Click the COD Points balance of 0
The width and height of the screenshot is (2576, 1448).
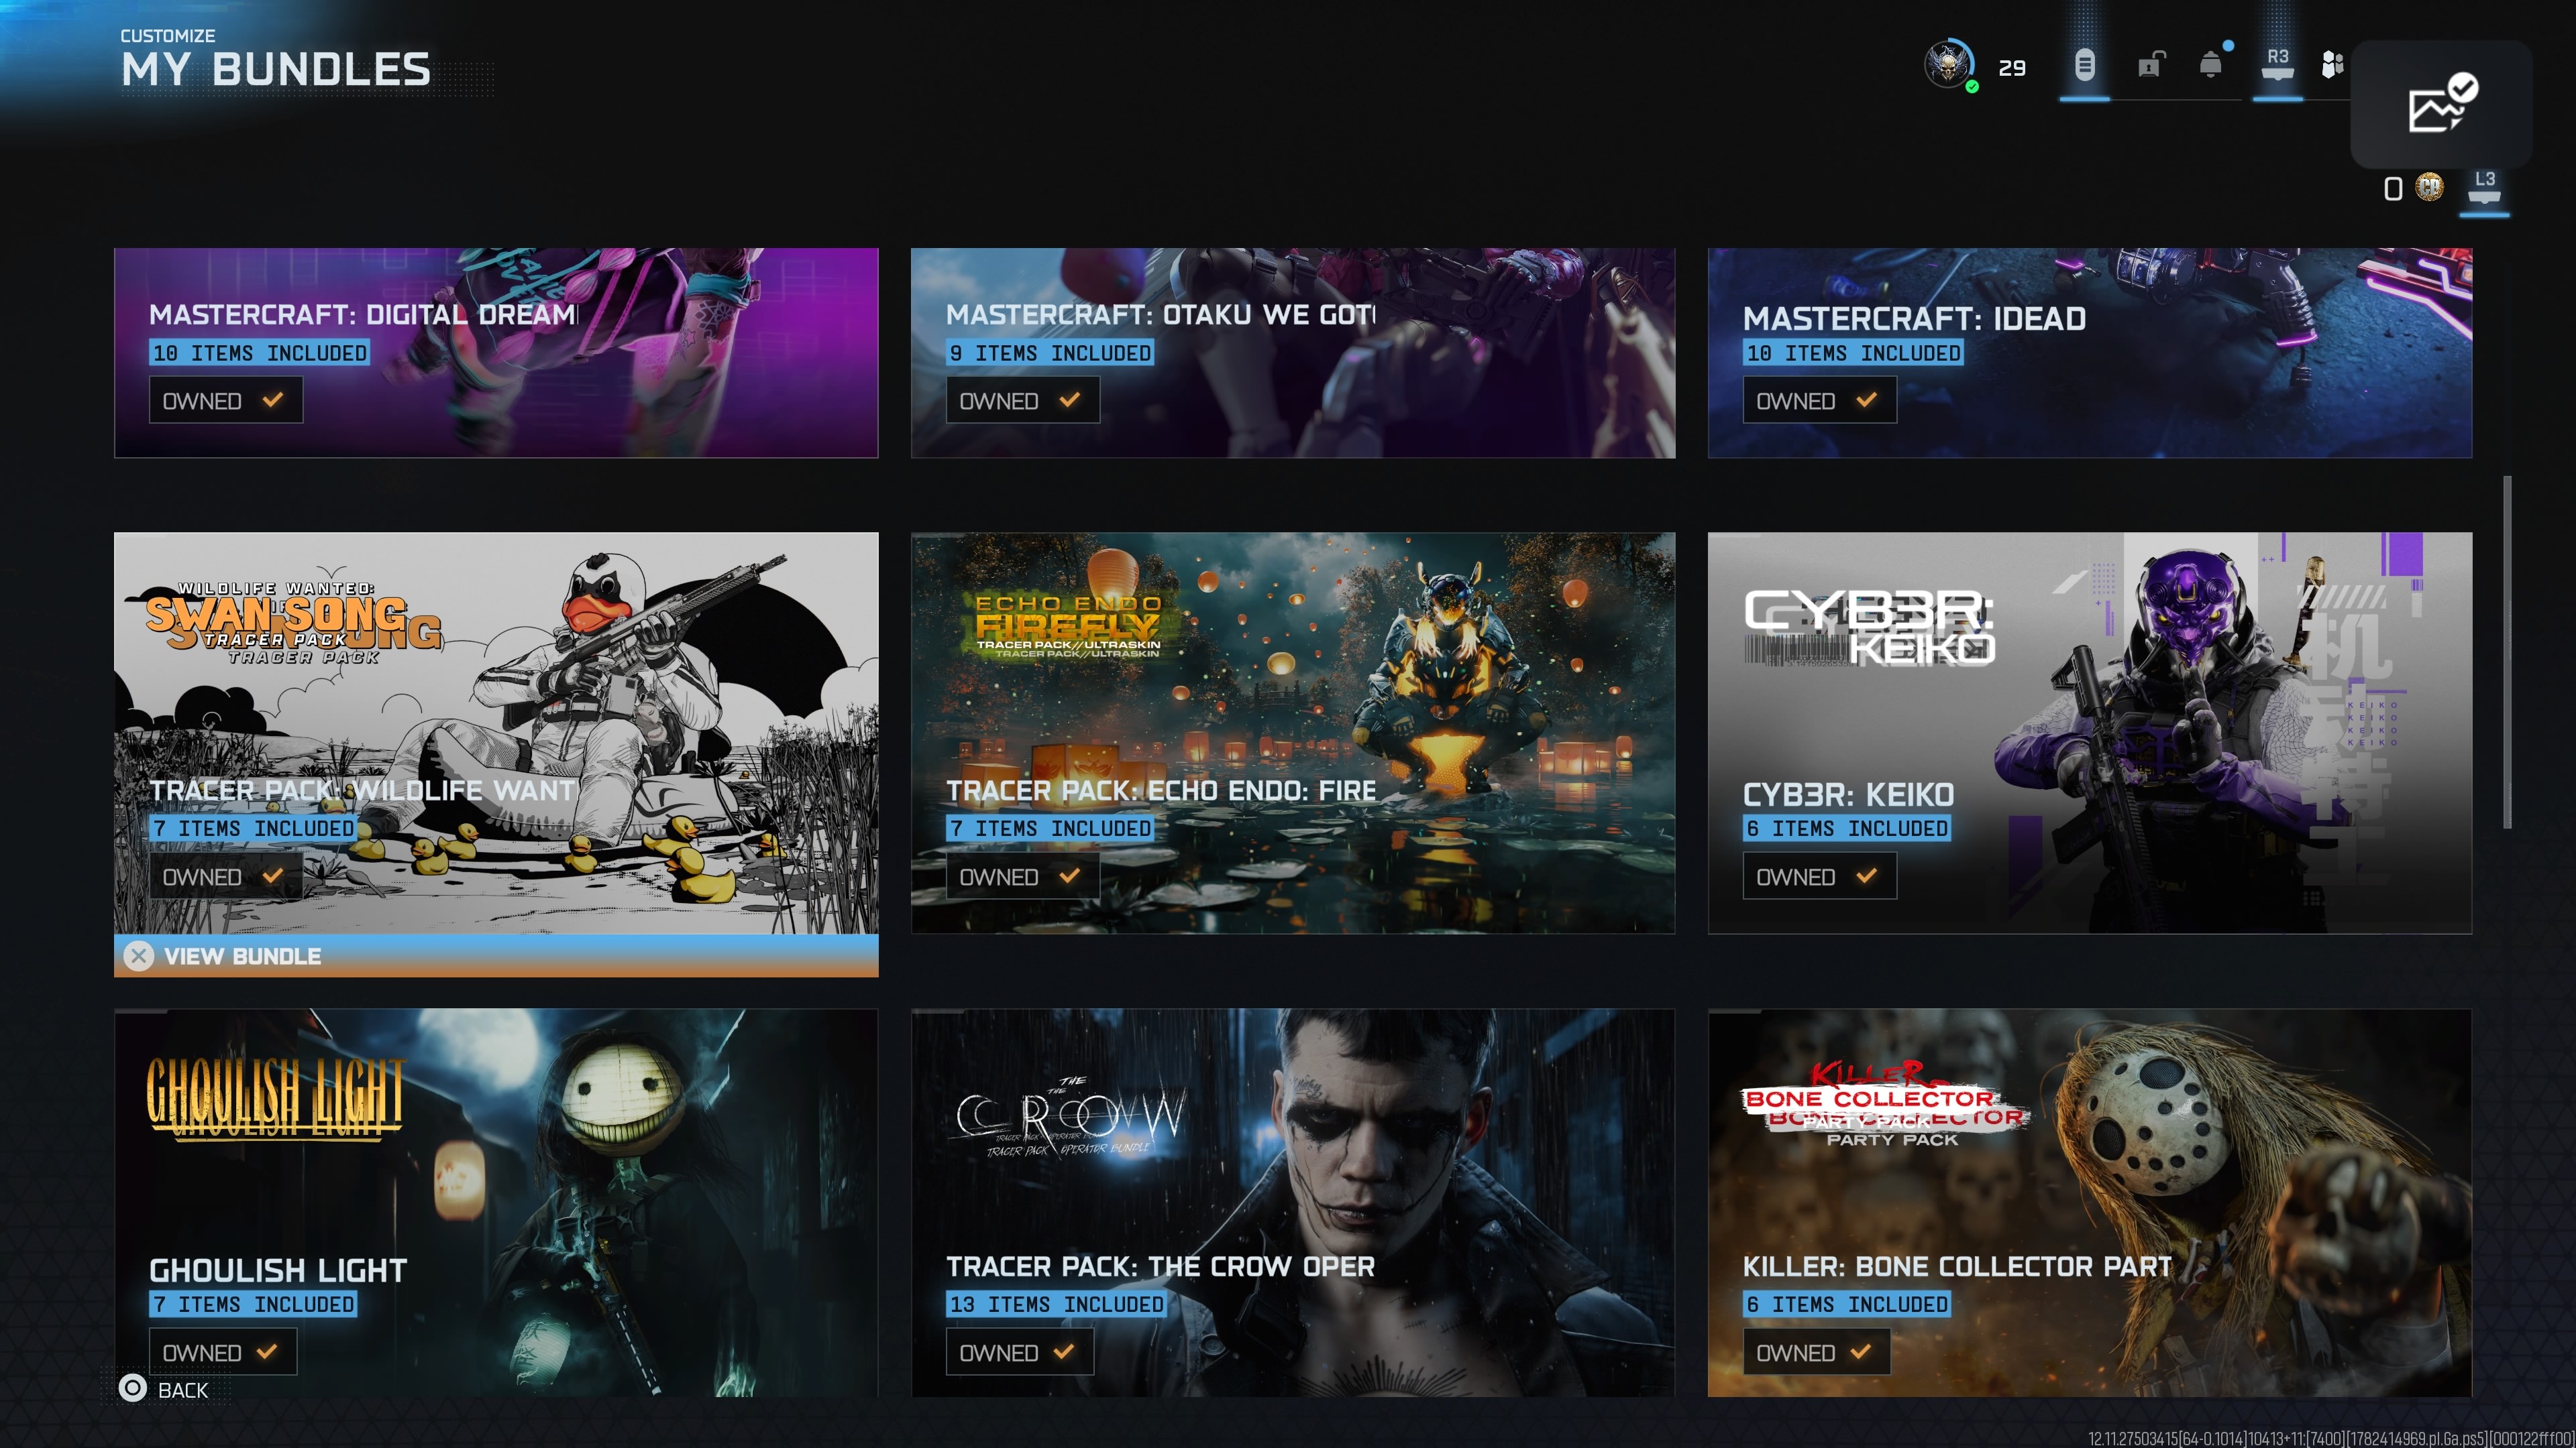pos(2393,188)
